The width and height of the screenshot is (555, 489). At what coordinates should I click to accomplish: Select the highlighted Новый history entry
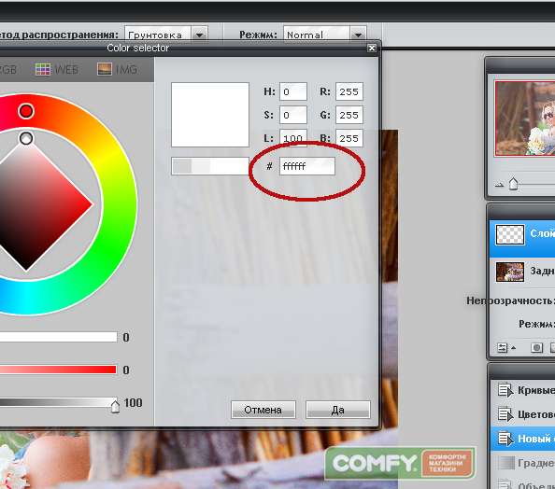[522, 439]
